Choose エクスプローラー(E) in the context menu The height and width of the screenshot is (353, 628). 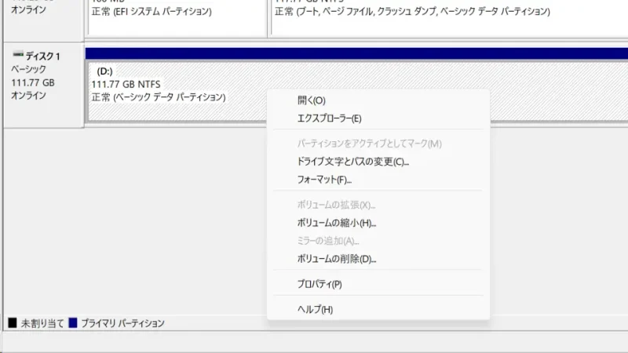click(x=329, y=118)
